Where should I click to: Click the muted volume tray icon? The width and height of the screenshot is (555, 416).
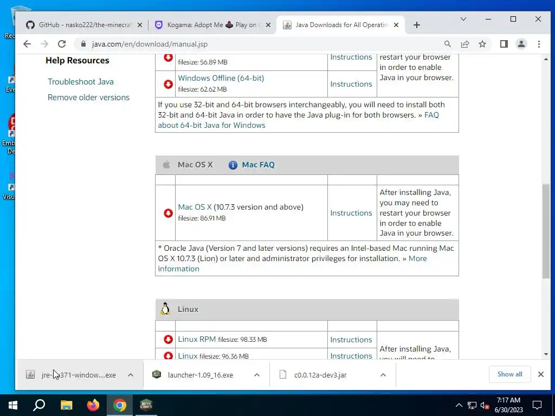[485, 405]
